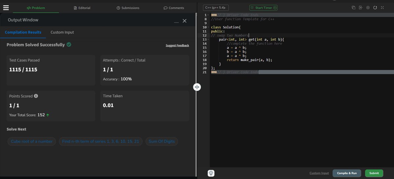This screenshot has height=179, width=394.
Task: Expand editor to fullscreen
Action: (x=382, y=8)
